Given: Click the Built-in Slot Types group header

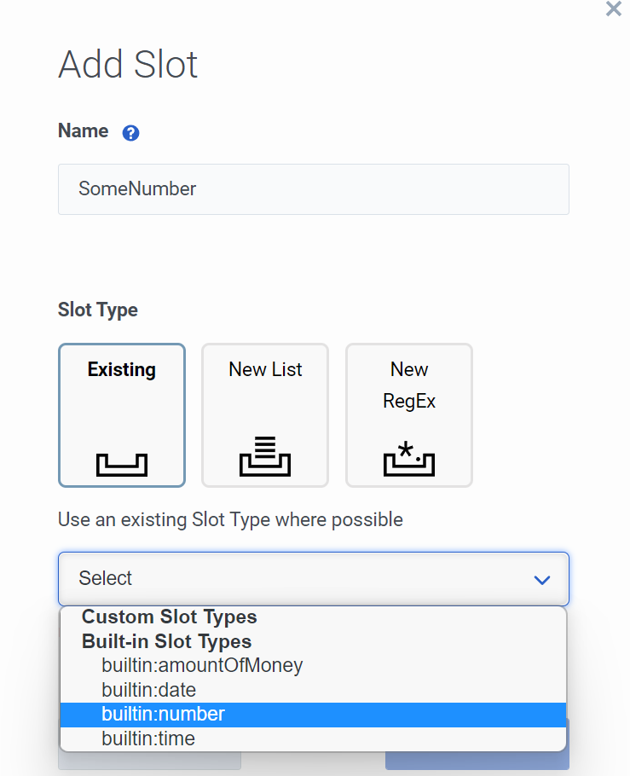Looking at the screenshot, I should pyautogui.click(x=166, y=641).
